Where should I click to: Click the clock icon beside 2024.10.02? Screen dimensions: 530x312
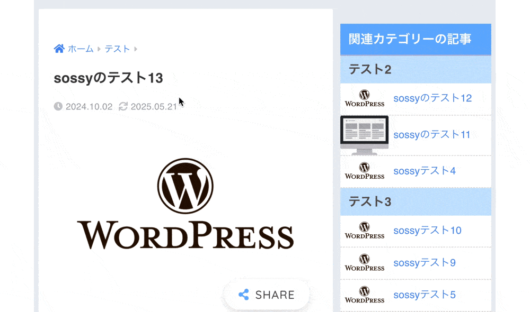58,106
